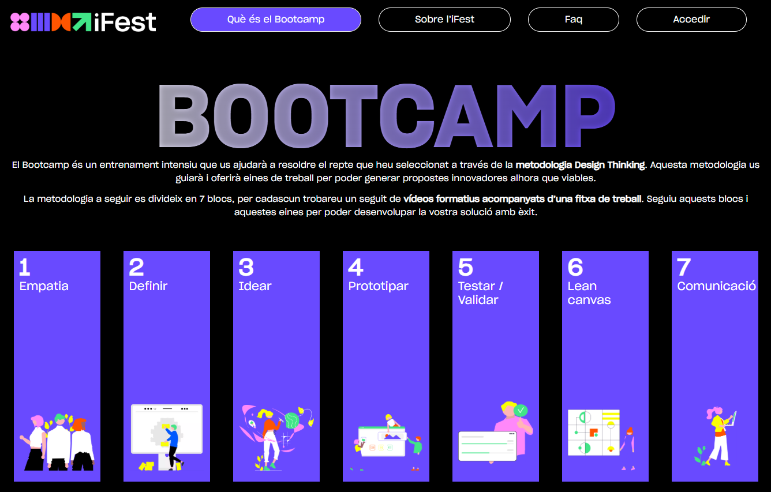Click the iFest logo

[83, 21]
